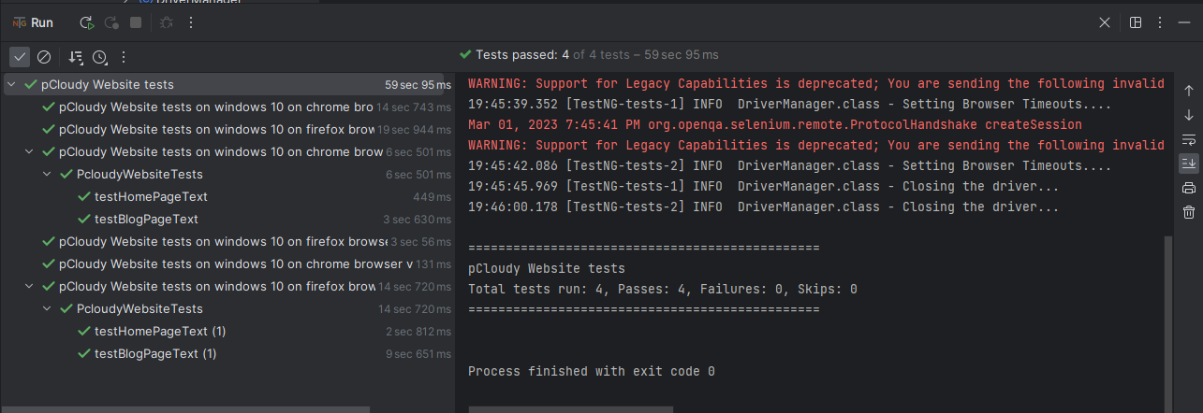Clear console with trash icon
The image size is (1203, 413).
tap(1188, 212)
